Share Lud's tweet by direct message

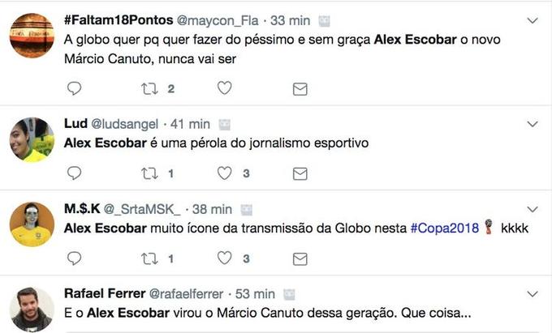click(x=300, y=173)
